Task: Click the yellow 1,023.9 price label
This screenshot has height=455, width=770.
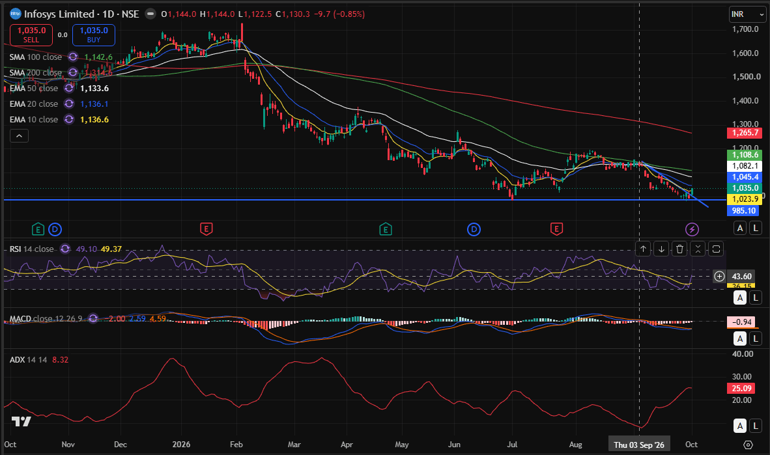Action: 745,199
